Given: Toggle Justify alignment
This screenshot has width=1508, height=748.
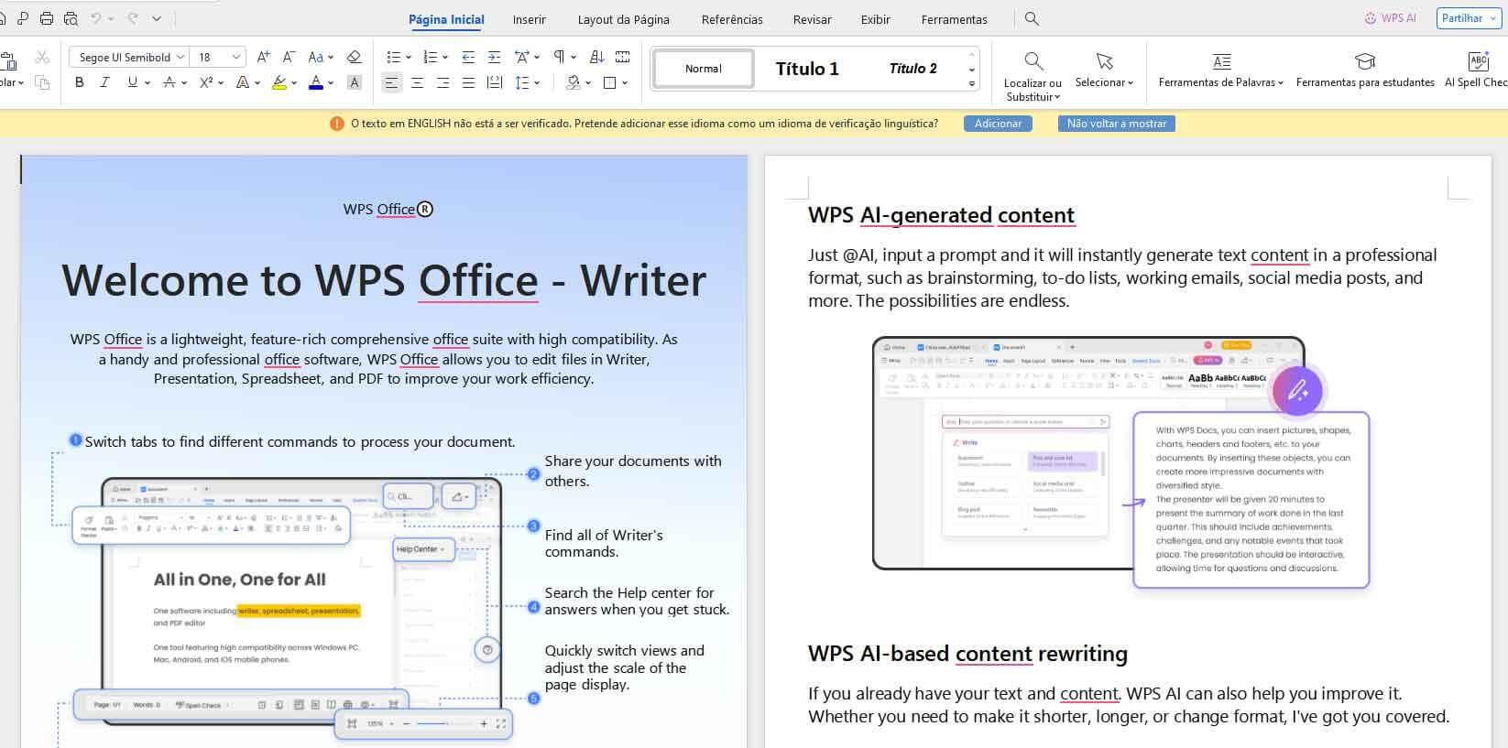Looking at the screenshot, I should (468, 82).
